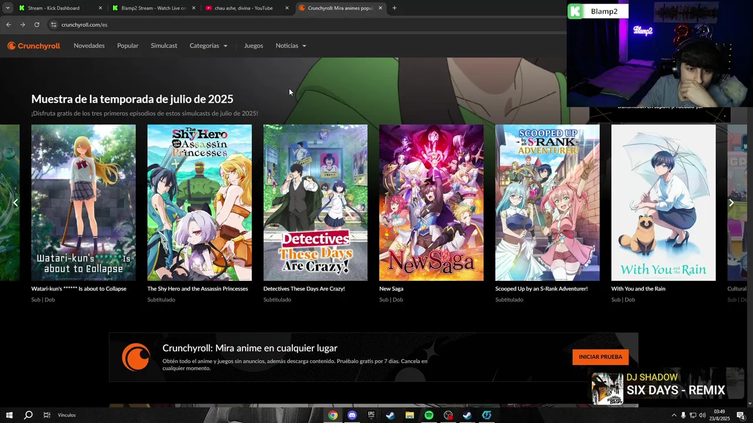Open Novedades in the Crunchyroll menu
Screen dimensions: 753x423
[x=89, y=46]
